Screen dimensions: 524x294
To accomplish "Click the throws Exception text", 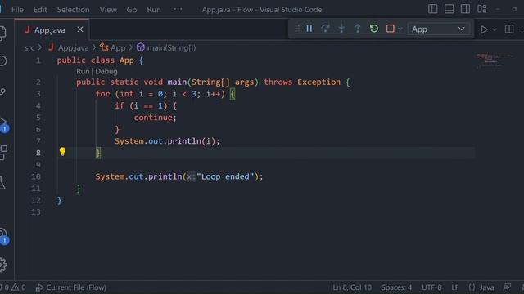I will pyautogui.click(x=302, y=82).
